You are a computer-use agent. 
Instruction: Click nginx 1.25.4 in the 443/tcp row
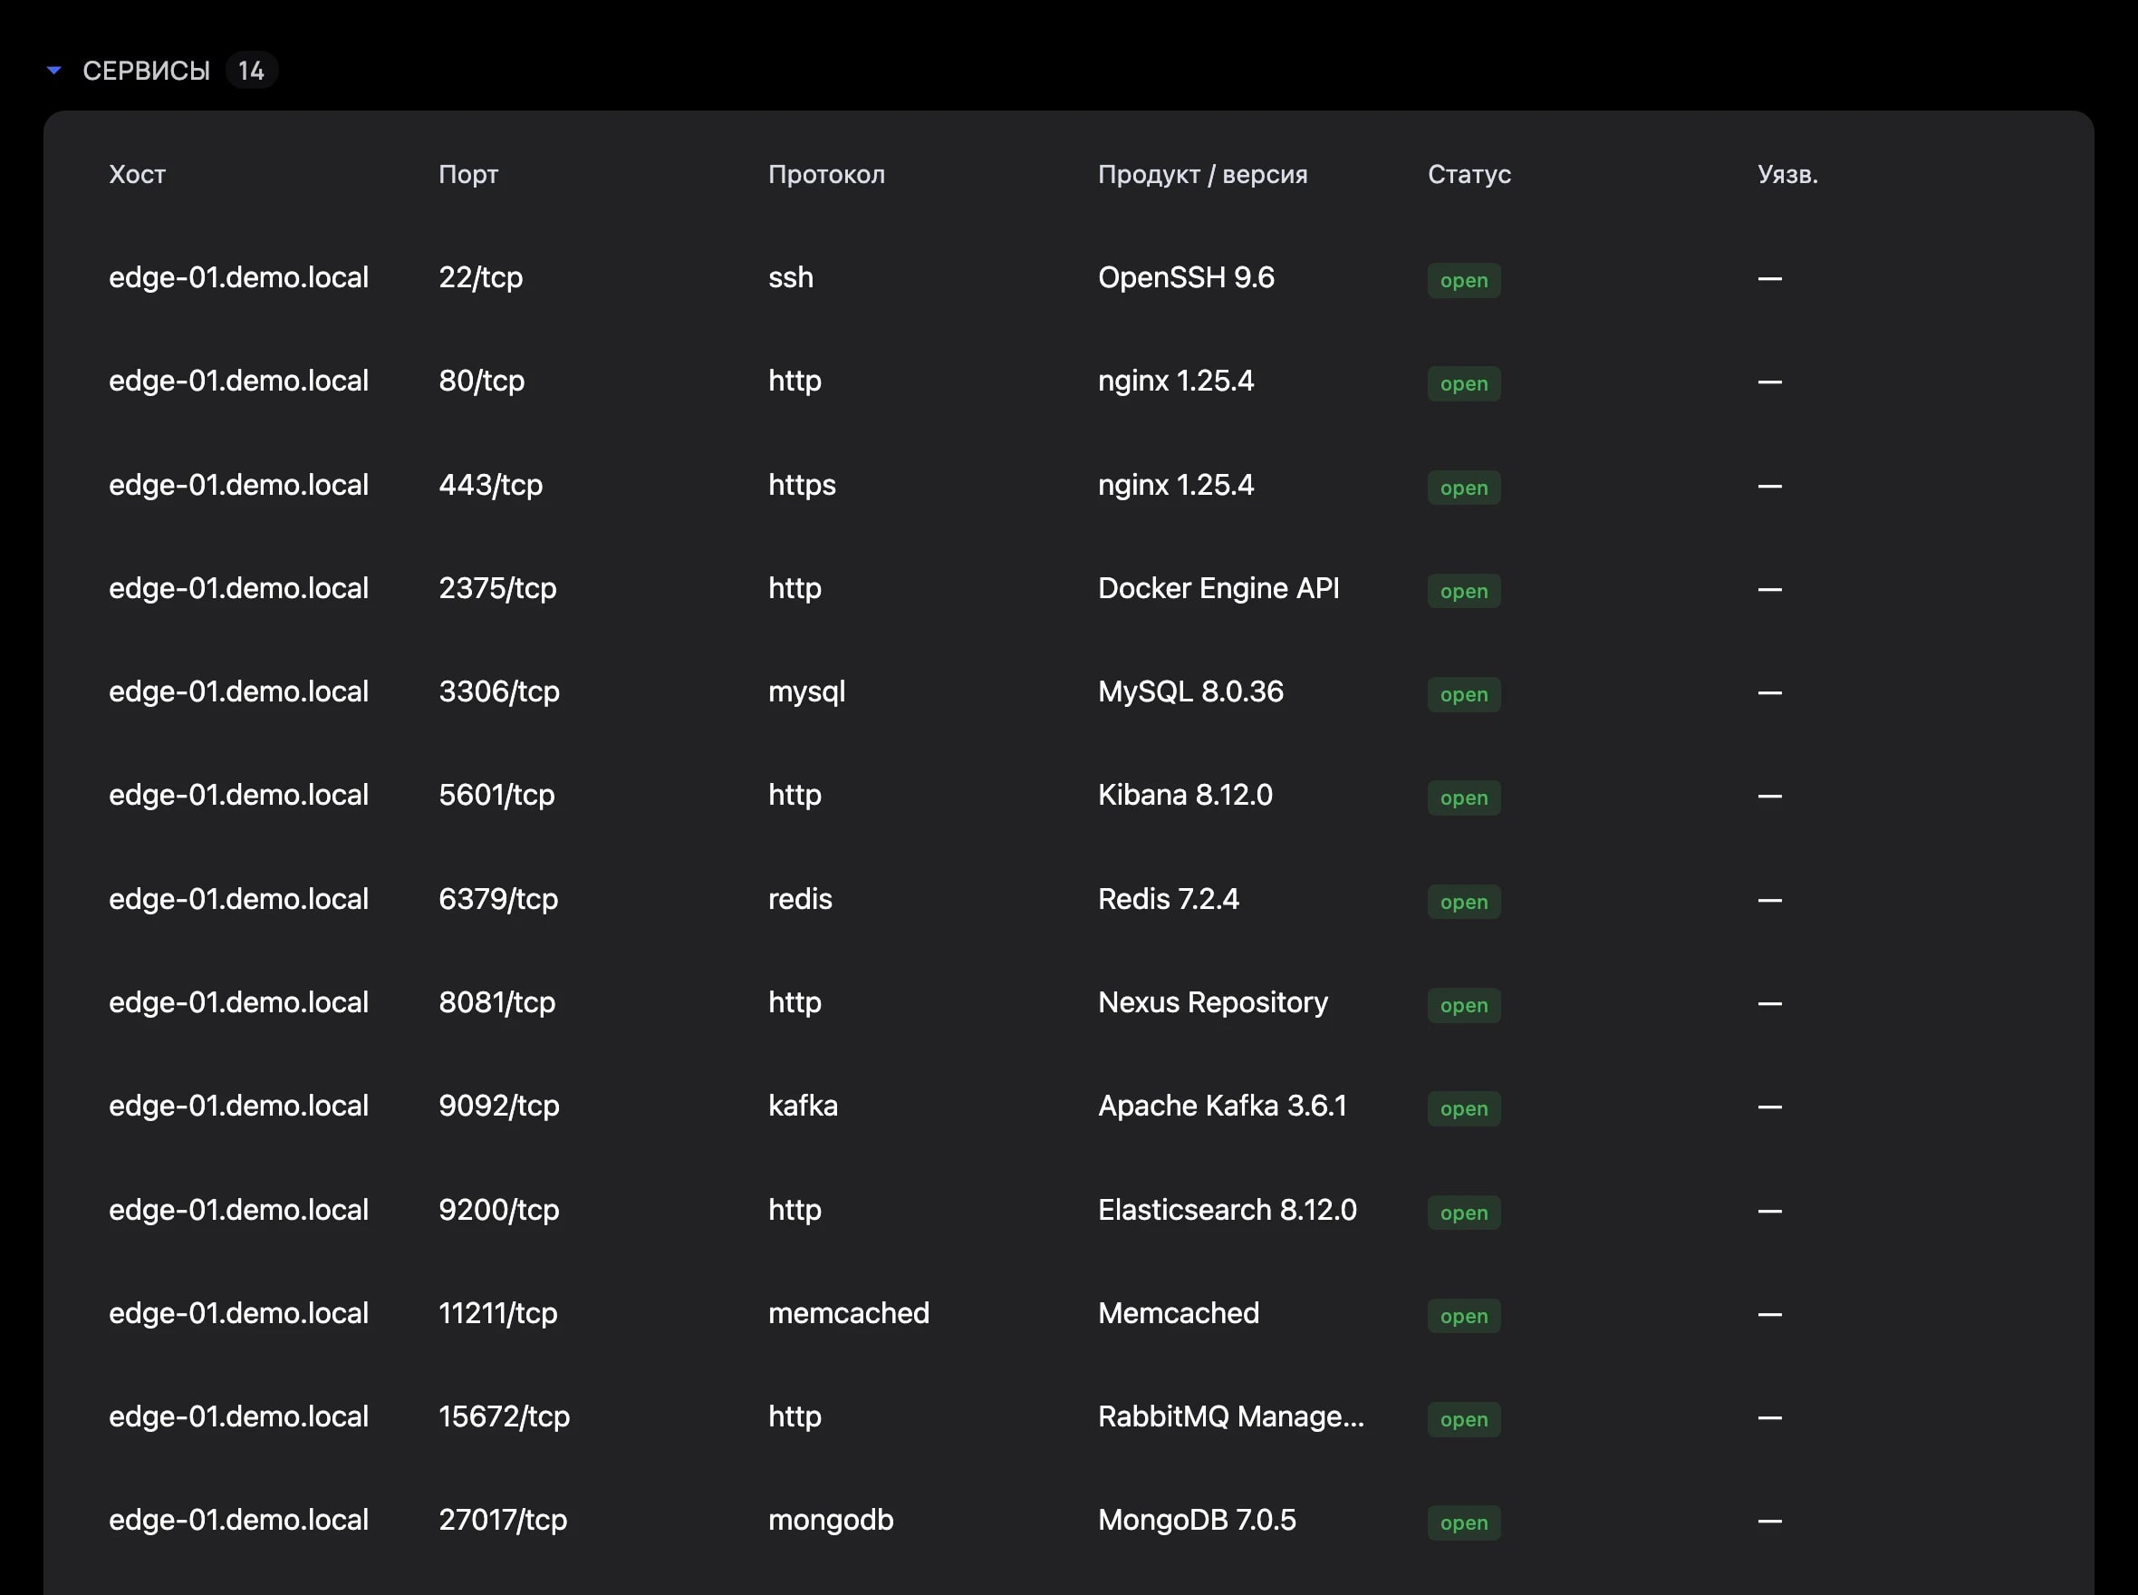[x=1176, y=485]
